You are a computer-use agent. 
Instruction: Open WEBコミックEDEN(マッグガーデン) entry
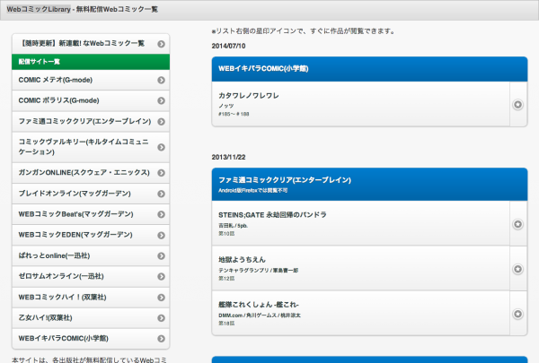click(x=91, y=235)
